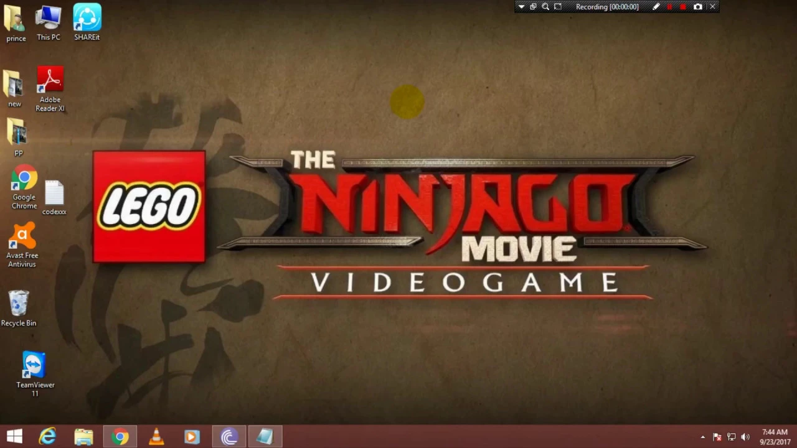Click the red stop recording button
Image resolution: width=797 pixels, height=448 pixels.
pos(683,7)
